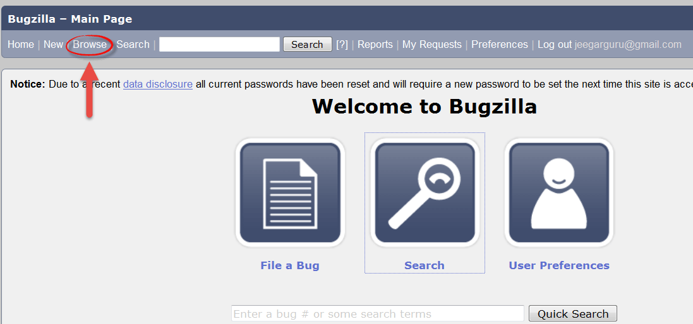Open the New bug menu link
The width and height of the screenshot is (693, 324).
point(53,45)
